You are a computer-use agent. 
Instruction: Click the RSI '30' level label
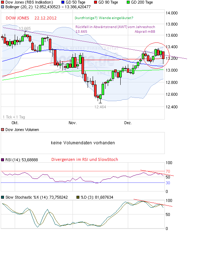pyautogui.click(x=168, y=183)
